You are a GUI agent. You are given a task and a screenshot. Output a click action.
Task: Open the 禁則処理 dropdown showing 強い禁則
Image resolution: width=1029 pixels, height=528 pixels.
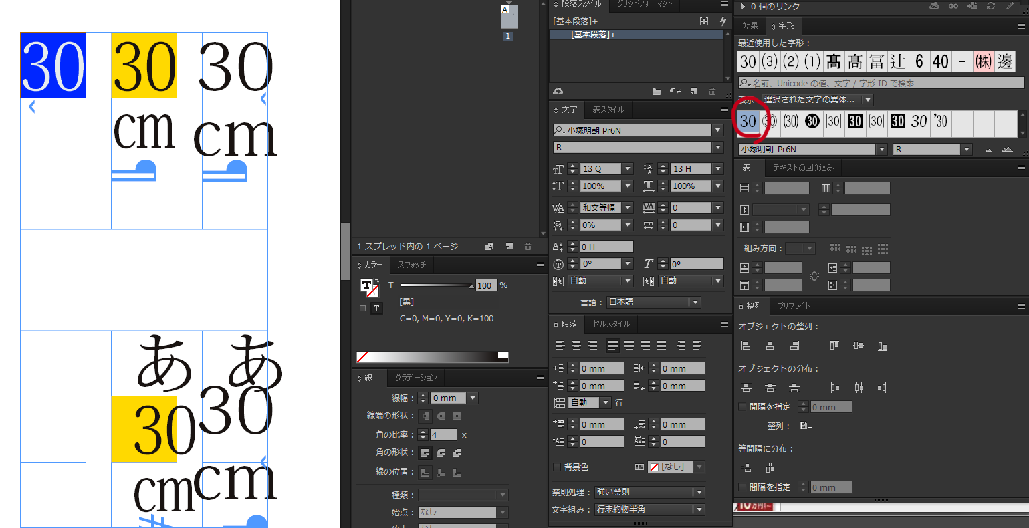coord(650,492)
